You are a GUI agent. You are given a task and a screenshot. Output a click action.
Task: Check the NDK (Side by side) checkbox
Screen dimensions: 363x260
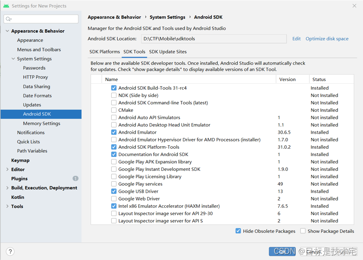[114, 95]
